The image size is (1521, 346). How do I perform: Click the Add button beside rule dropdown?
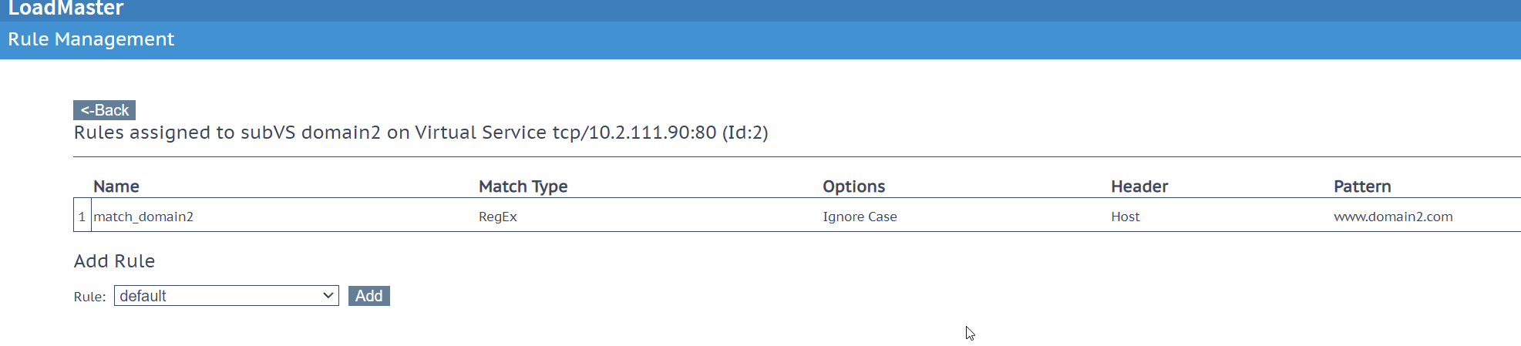[x=368, y=296]
